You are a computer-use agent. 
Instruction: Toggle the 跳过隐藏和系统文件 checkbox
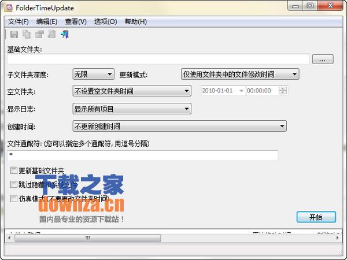(14, 184)
